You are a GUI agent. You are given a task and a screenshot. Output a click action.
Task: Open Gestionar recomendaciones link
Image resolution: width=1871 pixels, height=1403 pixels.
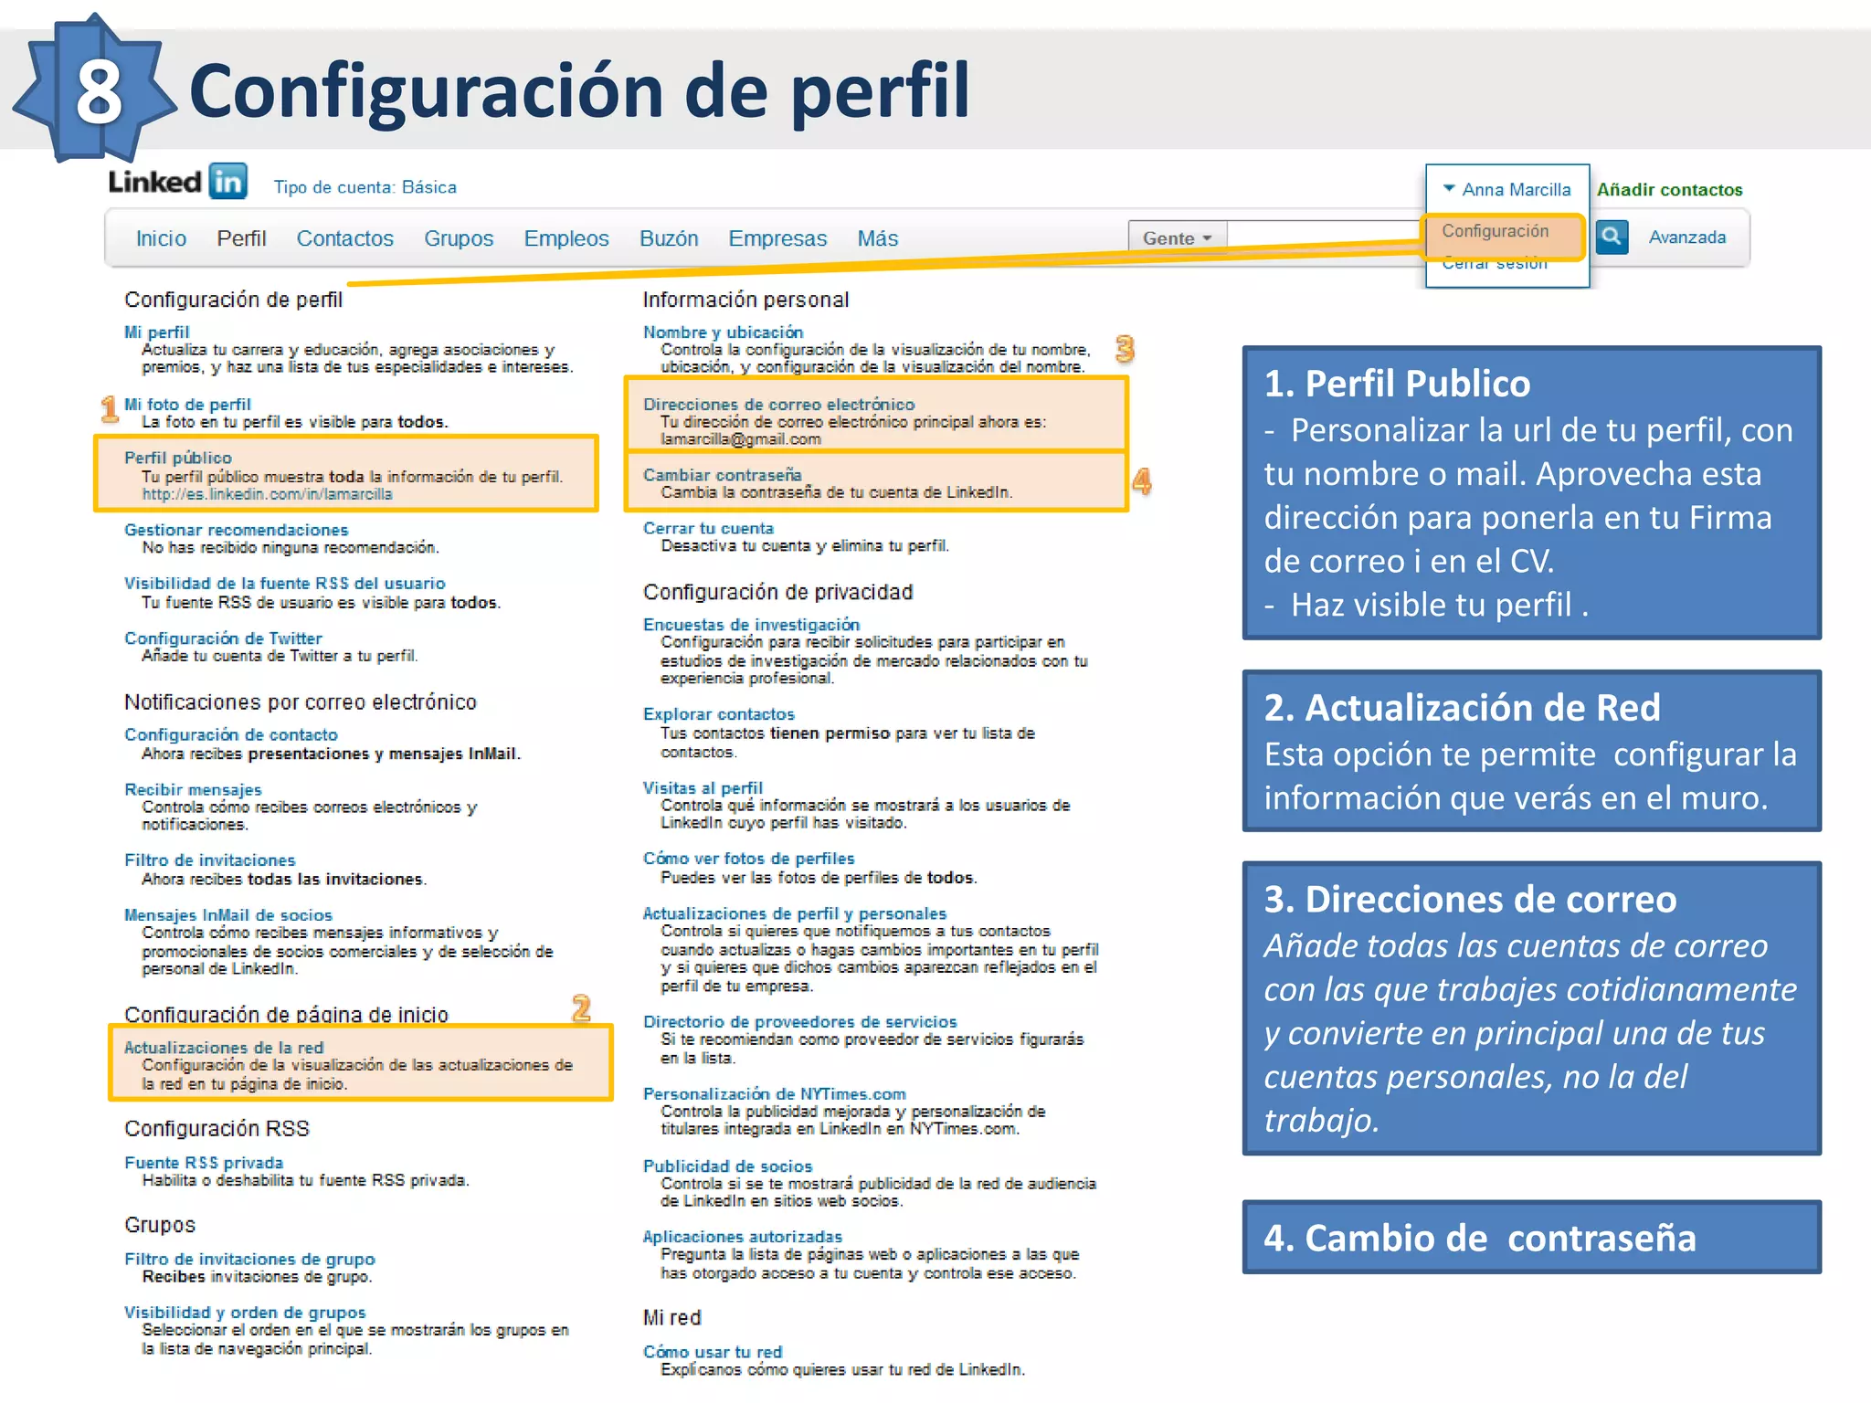coord(236,530)
